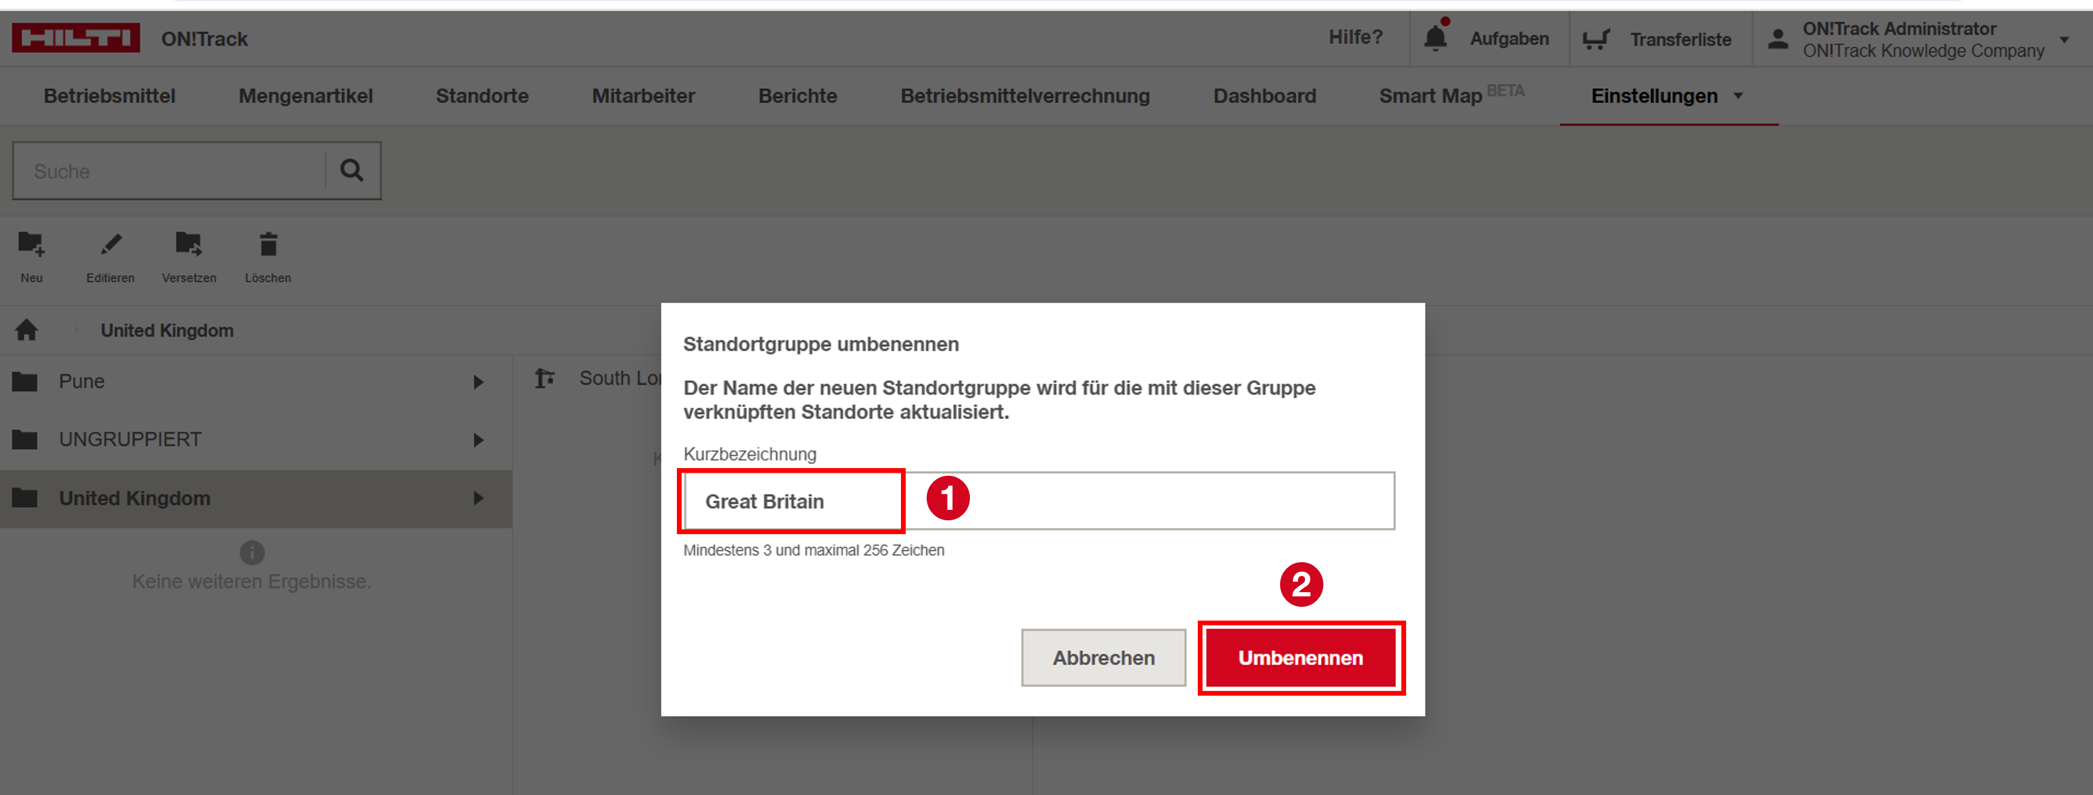
Task: Click the Standortgruppe umbenennen dialog title
Action: click(821, 345)
